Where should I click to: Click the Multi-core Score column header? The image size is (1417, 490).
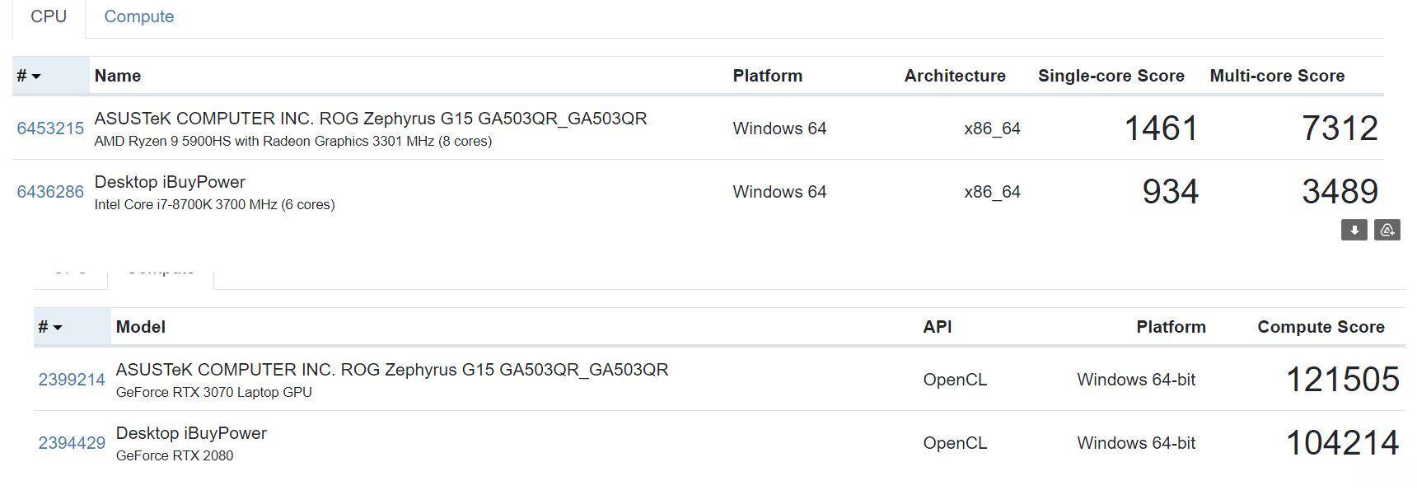pyautogui.click(x=1277, y=76)
